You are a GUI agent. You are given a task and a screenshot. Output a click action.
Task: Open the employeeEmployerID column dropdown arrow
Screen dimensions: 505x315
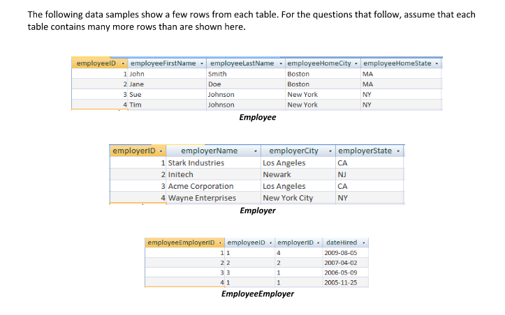(x=219, y=243)
